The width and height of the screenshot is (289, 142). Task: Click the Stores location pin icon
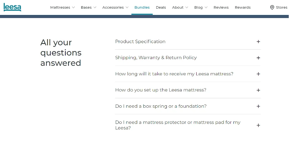(272, 7)
